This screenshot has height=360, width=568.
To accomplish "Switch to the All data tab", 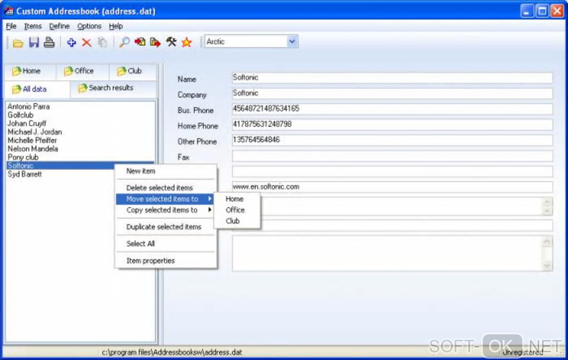I will coord(37,89).
